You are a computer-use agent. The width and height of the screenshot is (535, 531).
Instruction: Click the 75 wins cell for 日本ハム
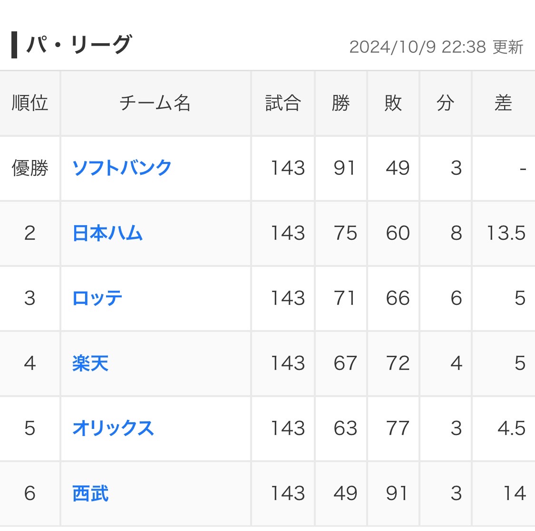345,233
